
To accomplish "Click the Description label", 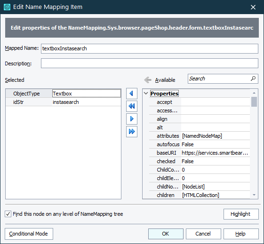I will [18, 63].
